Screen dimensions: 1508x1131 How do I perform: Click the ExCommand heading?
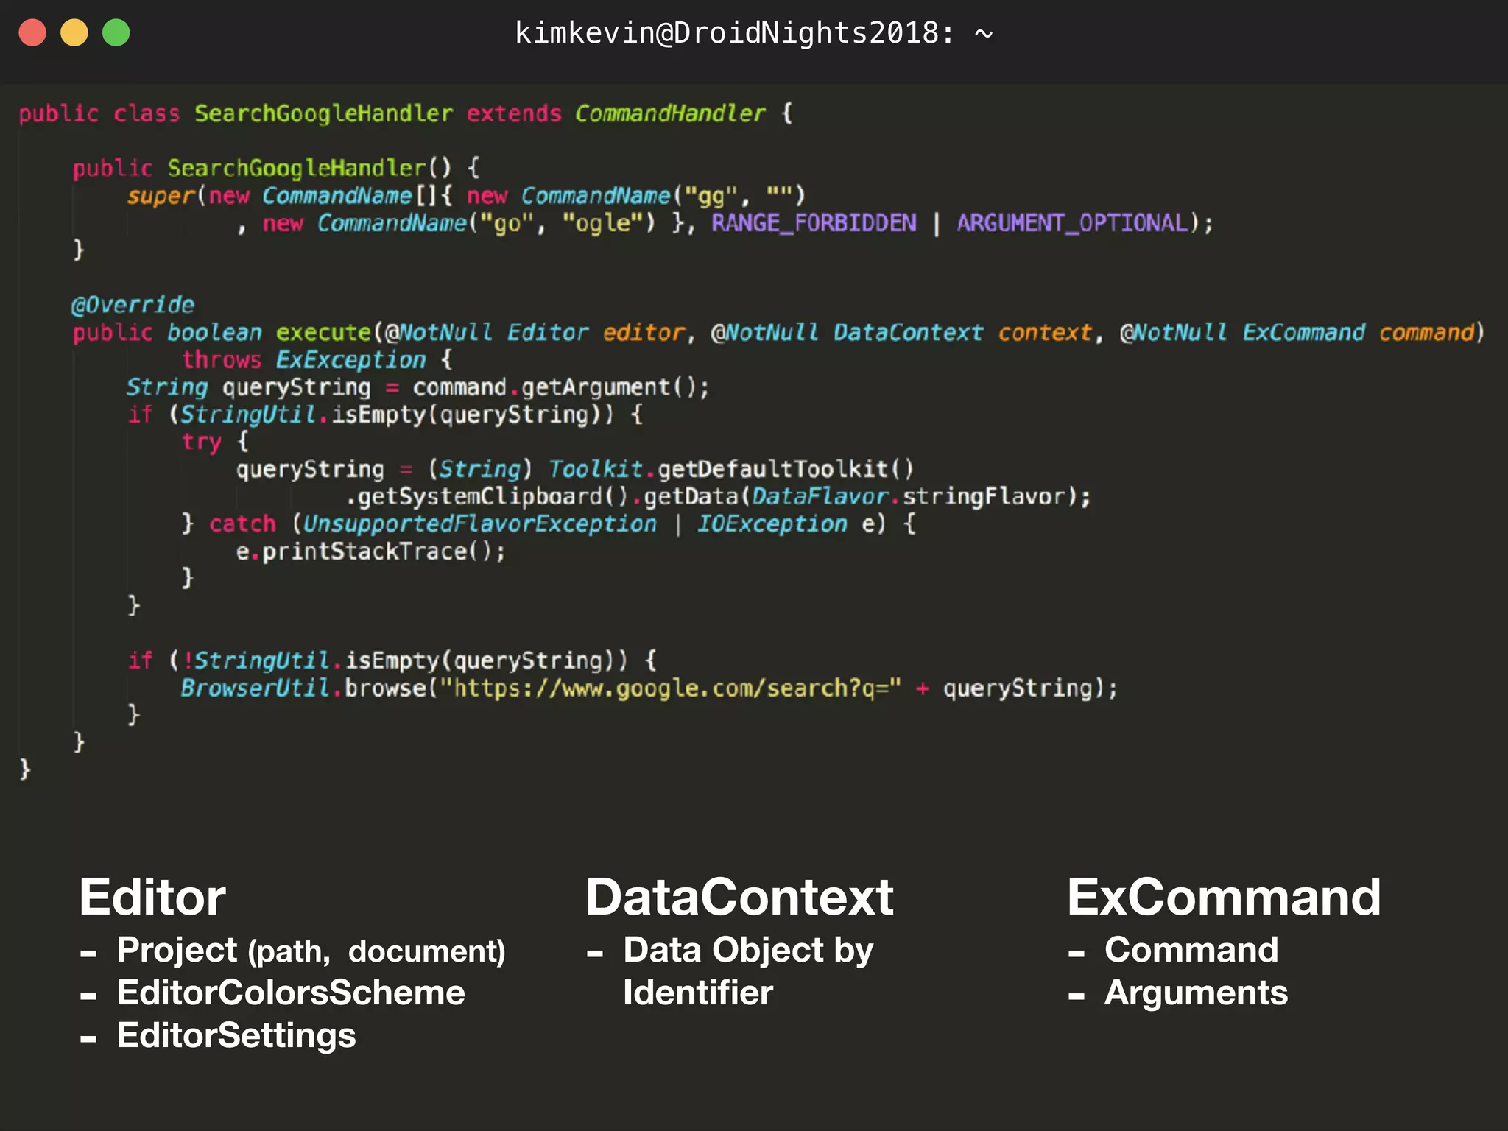pos(1224,898)
